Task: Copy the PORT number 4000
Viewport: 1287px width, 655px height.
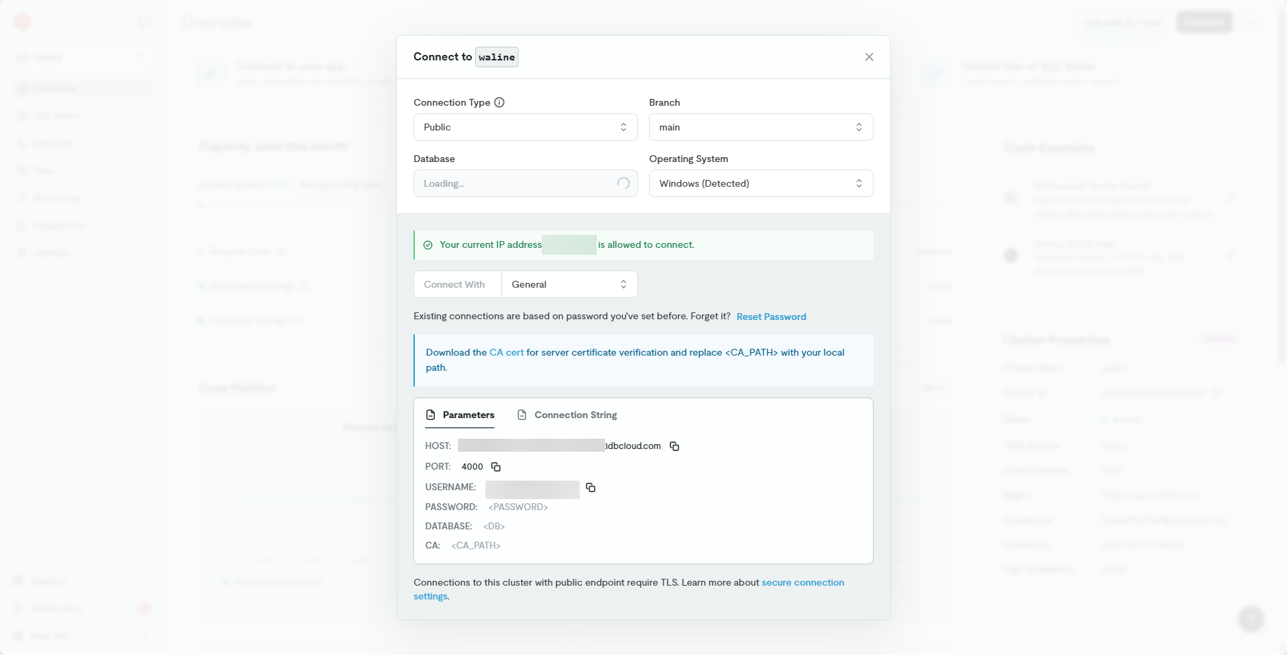Action: (x=496, y=467)
